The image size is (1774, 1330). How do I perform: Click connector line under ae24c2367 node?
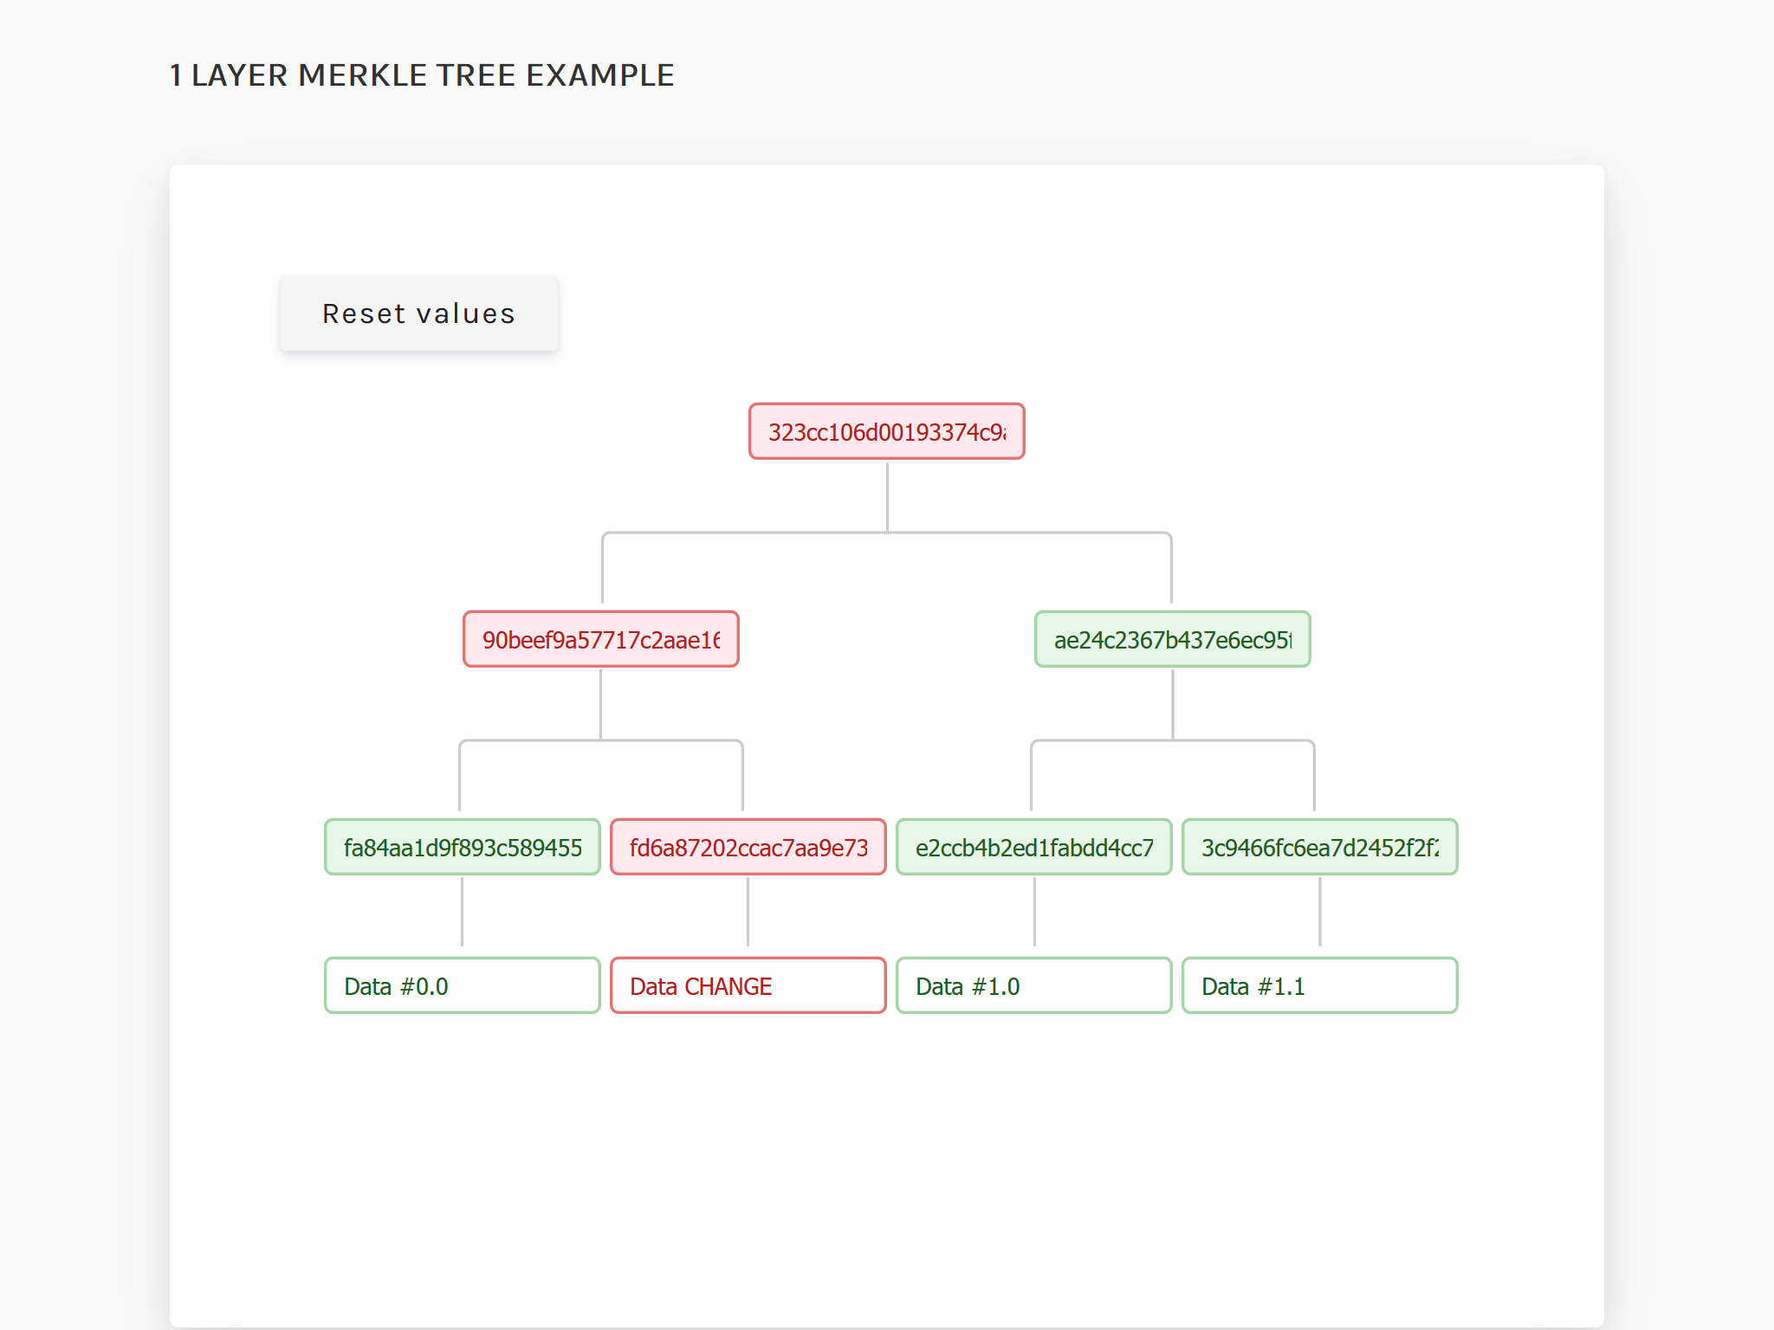[1173, 703]
